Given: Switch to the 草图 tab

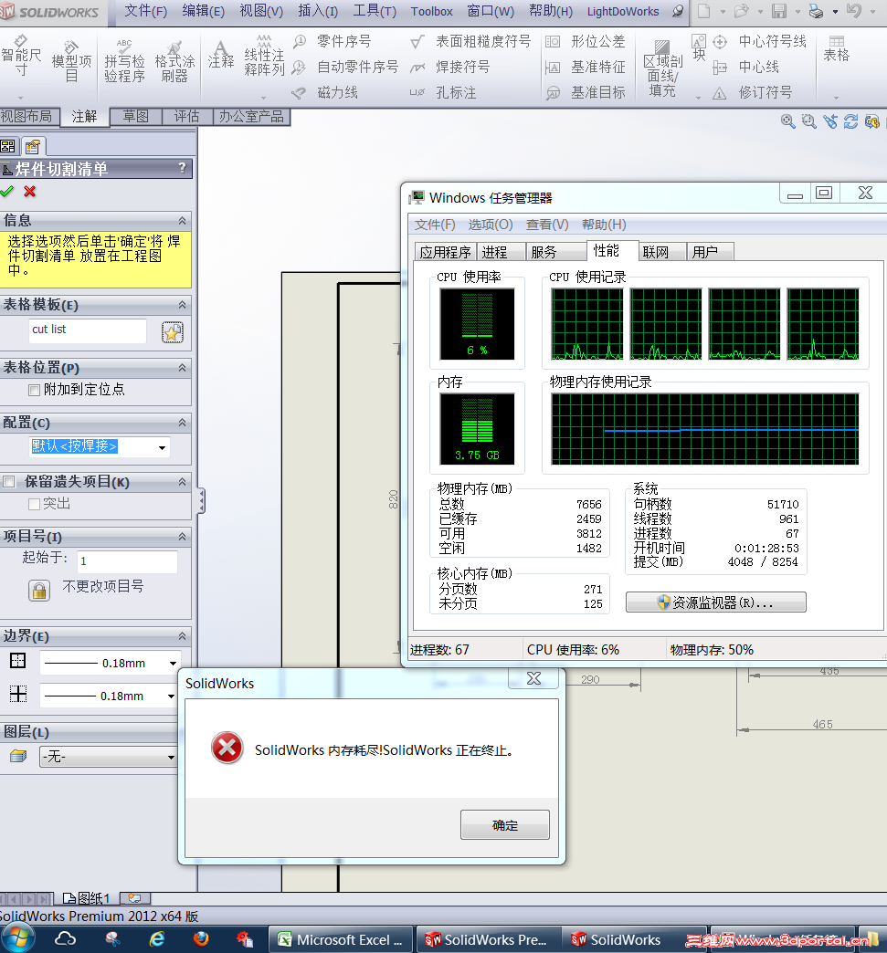Looking at the screenshot, I should pos(136,116).
